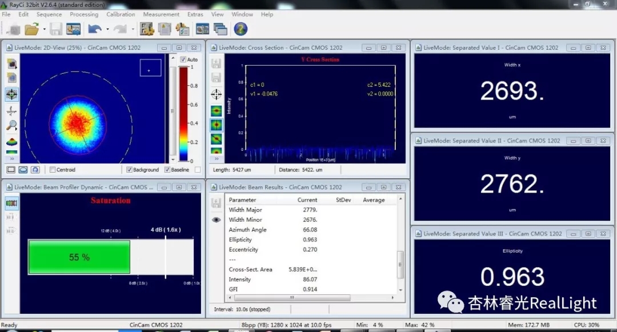This screenshot has width=617, height=332.
Task: Click the blue undo arrow icon
Action: [x=95, y=29]
